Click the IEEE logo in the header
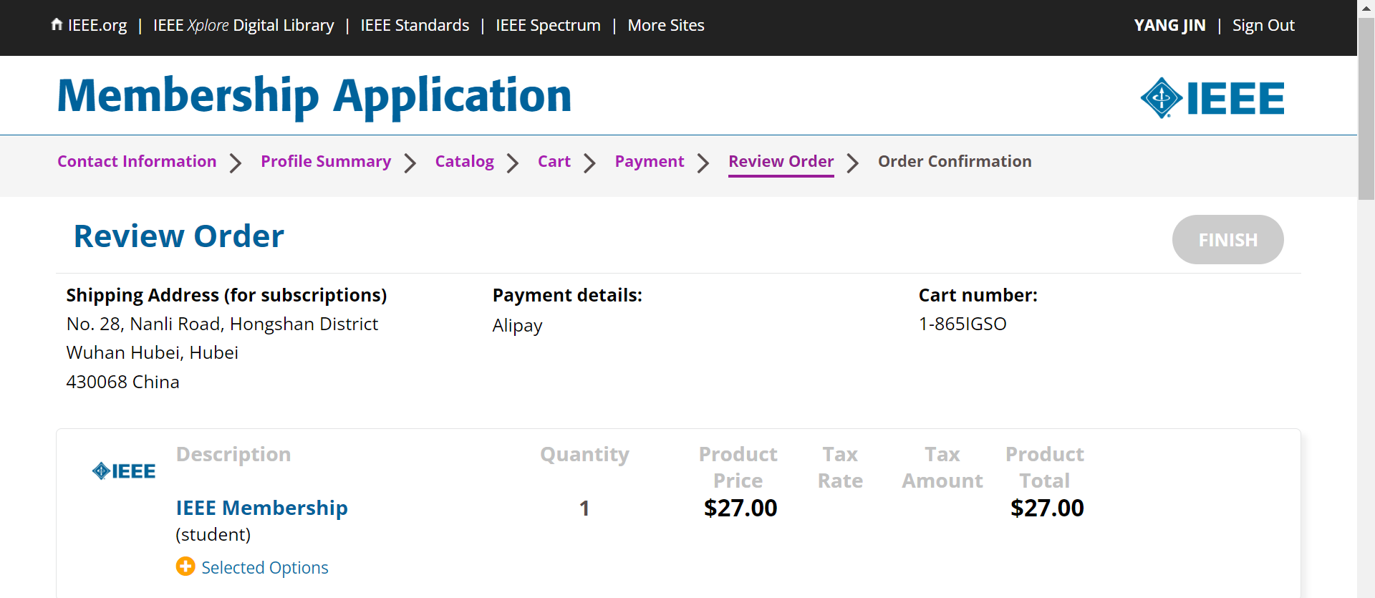The height and width of the screenshot is (598, 1375). tap(1212, 98)
